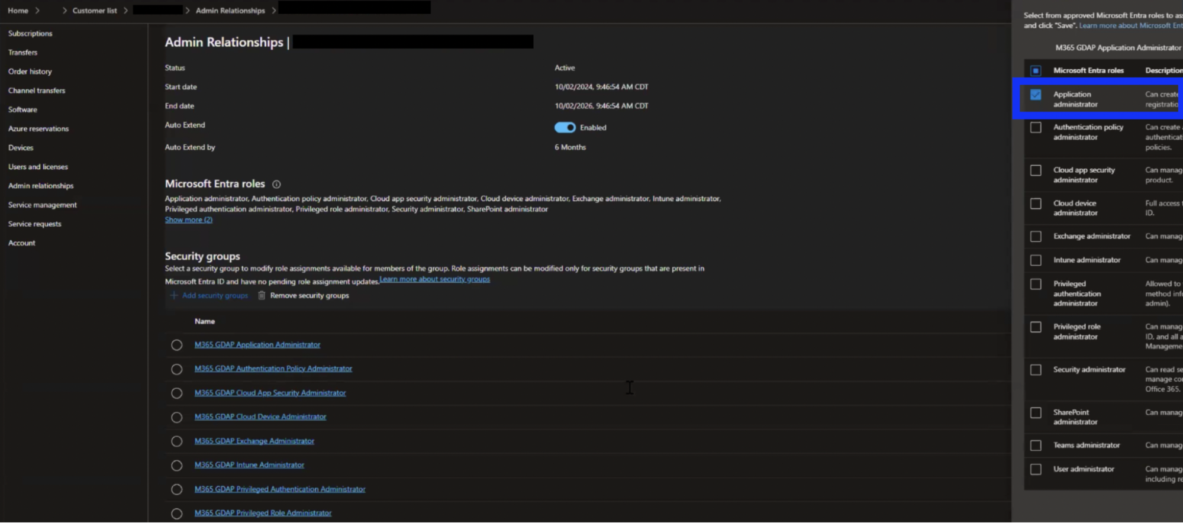
Task: Open M365 GDAP Cloud Device Administrator link
Action: point(260,417)
